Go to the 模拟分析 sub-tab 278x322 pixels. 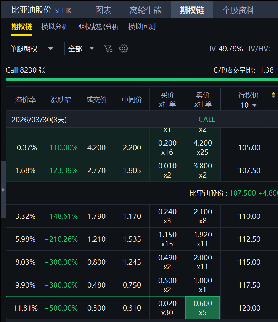pos(55,27)
